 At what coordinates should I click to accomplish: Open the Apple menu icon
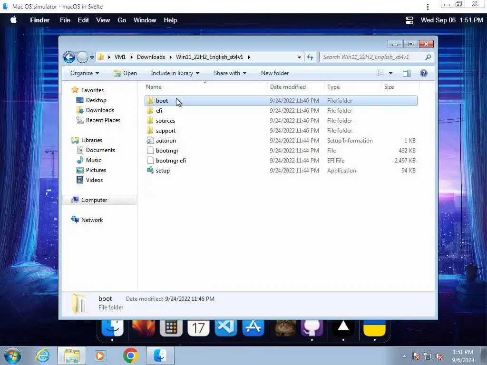(13, 20)
